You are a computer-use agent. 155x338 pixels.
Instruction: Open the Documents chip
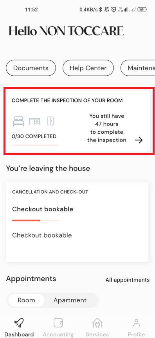point(31,68)
